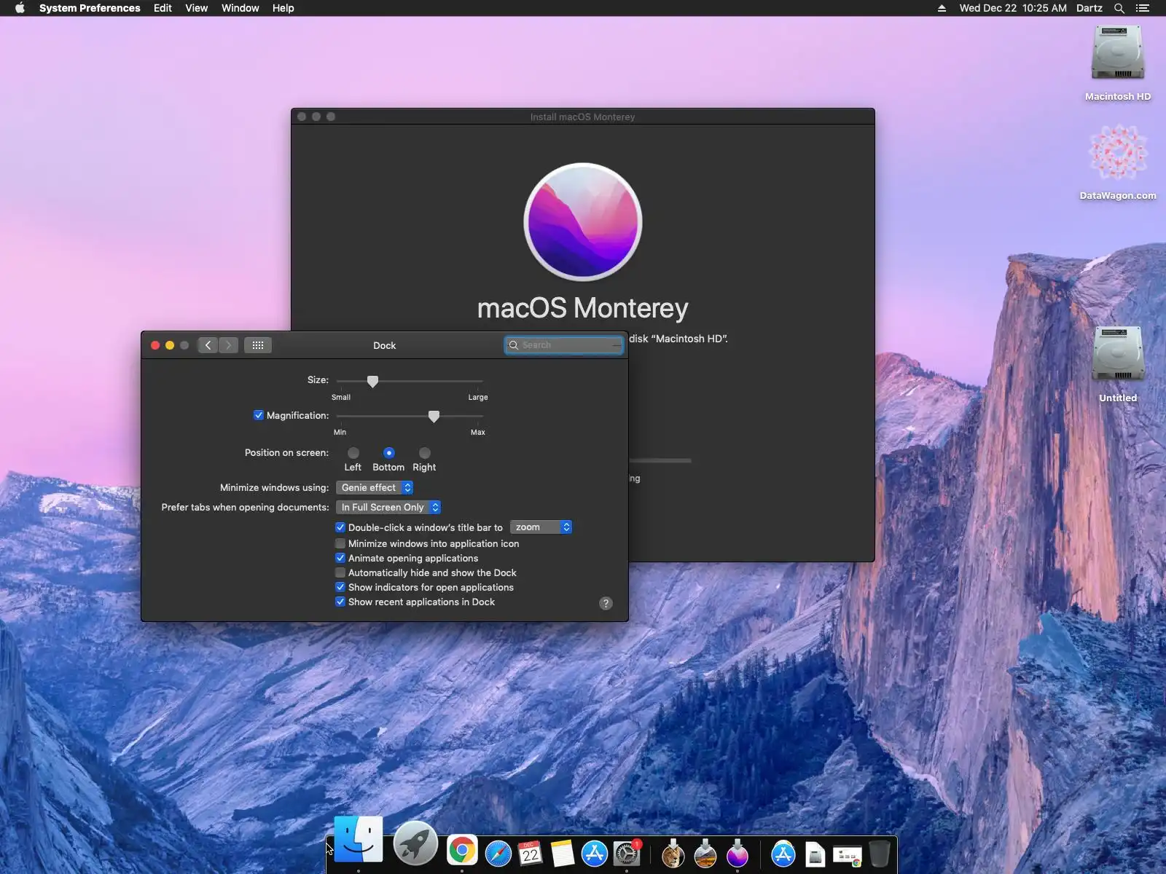Click 'Prefer tabs when opening documents:' label

[x=245, y=507]
